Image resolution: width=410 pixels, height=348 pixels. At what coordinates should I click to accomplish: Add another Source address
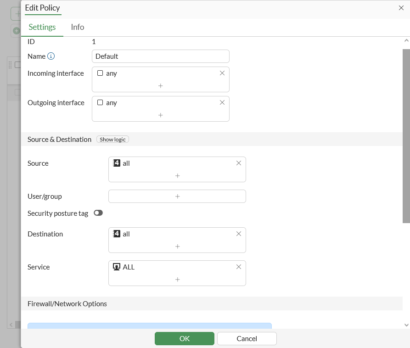coord(177,176)
